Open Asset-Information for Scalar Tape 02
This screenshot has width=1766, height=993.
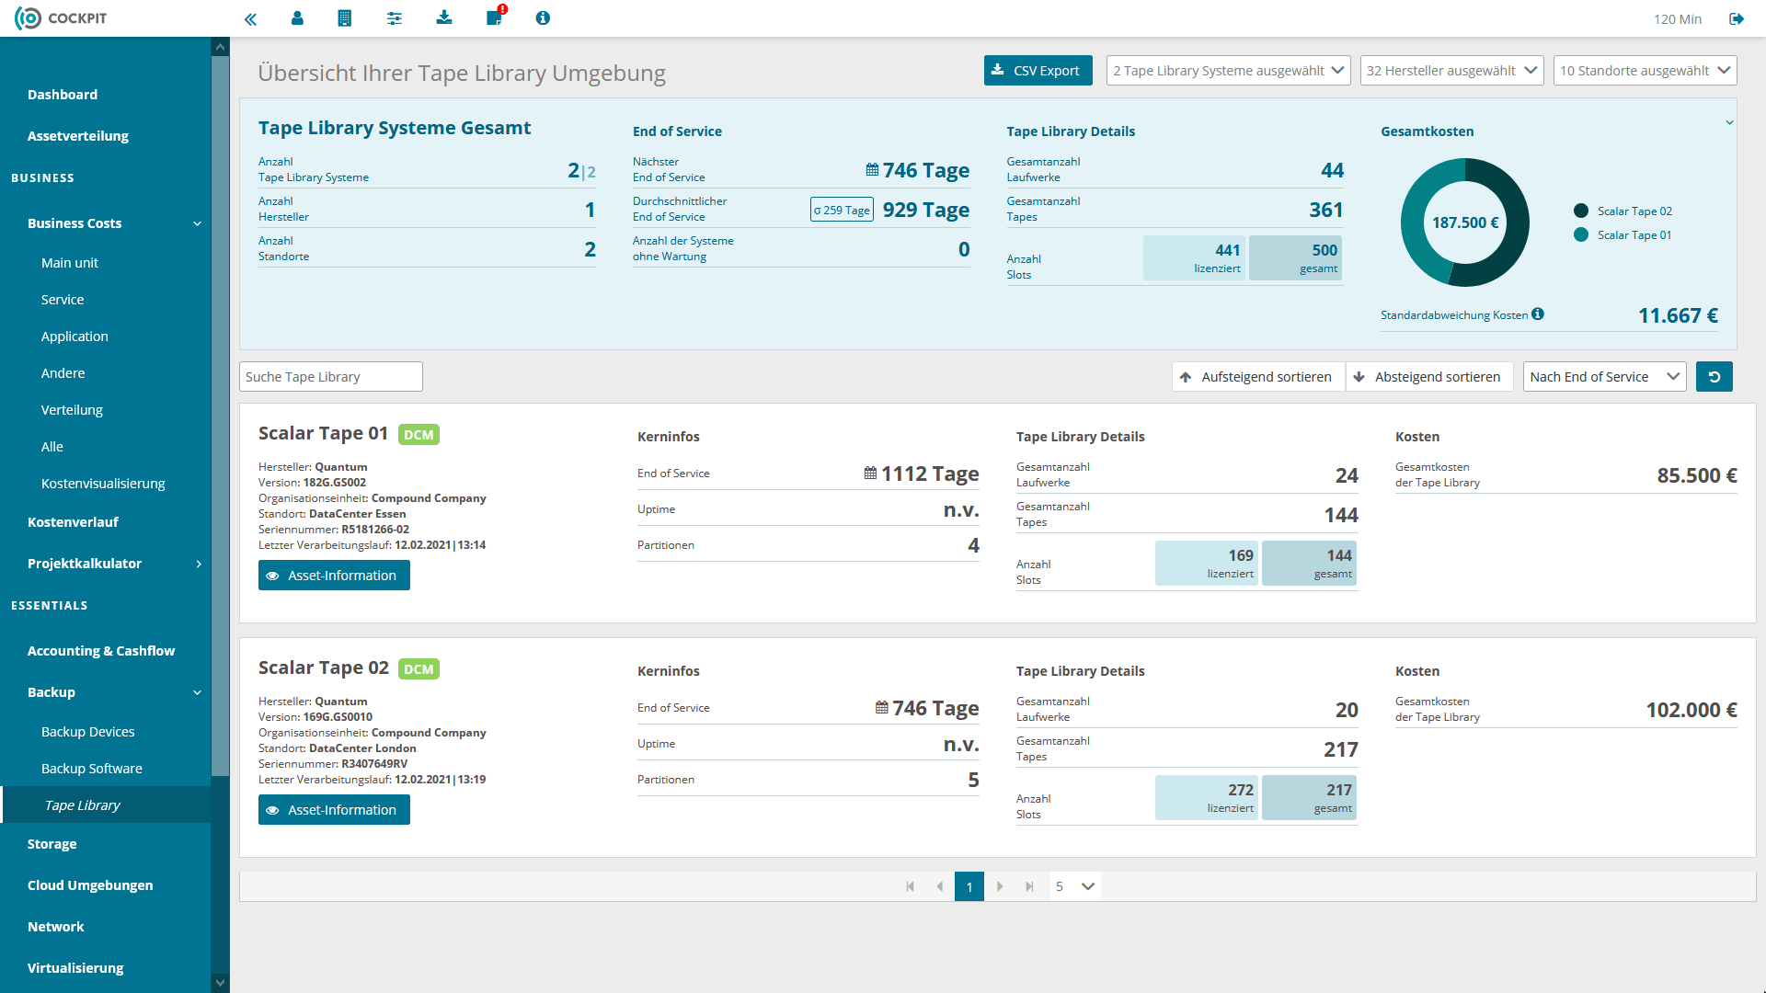coord(334,810)
